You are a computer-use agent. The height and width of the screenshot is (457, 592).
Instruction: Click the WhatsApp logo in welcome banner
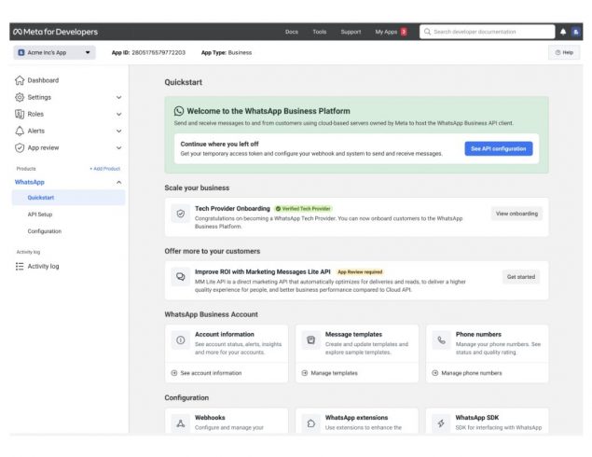(179, 111)
